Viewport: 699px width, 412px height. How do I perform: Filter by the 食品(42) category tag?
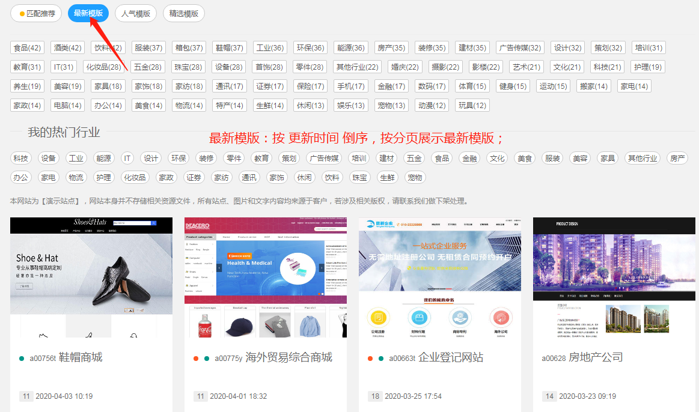click(28, 48)
